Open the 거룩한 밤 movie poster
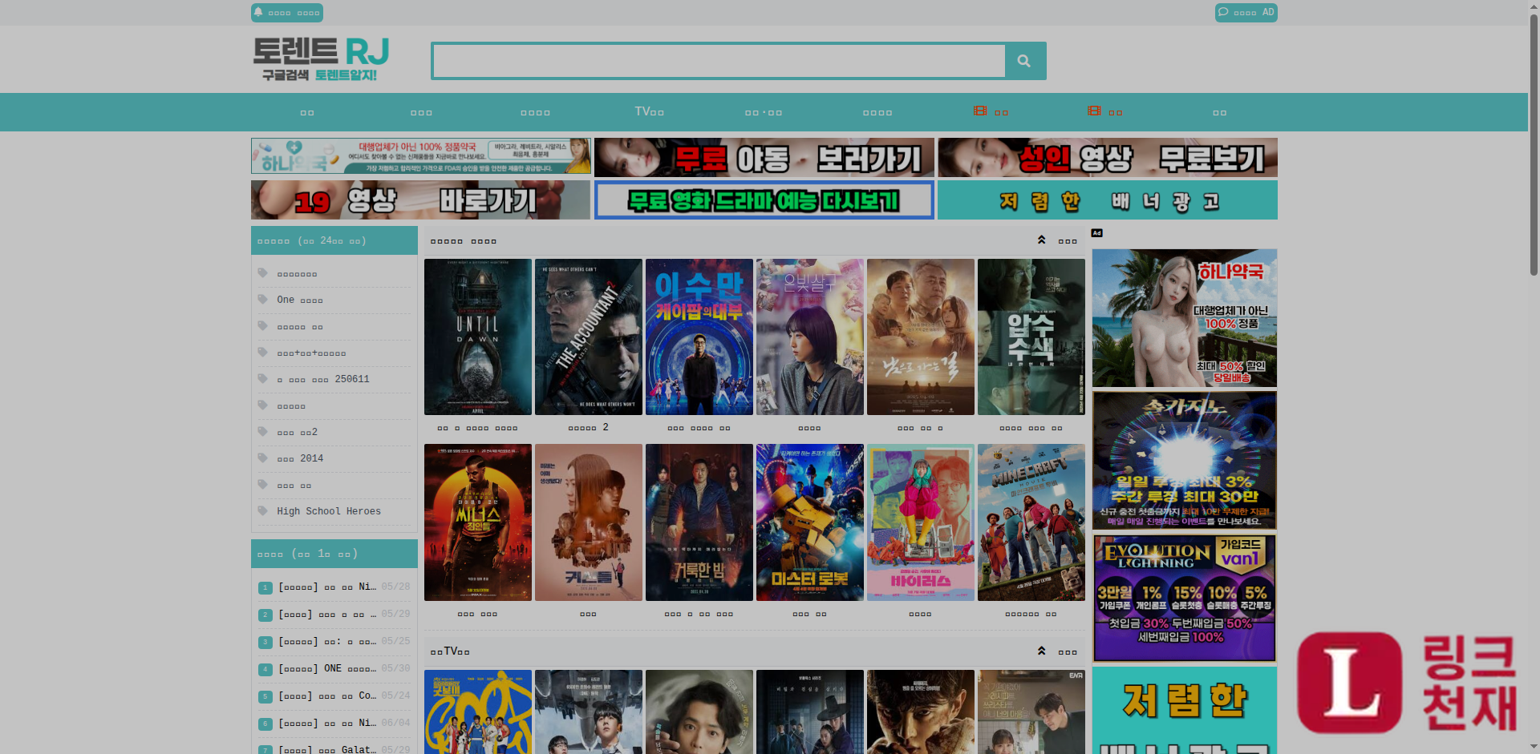The height and width of the screenshot is (754, 1540). [699, 522]
